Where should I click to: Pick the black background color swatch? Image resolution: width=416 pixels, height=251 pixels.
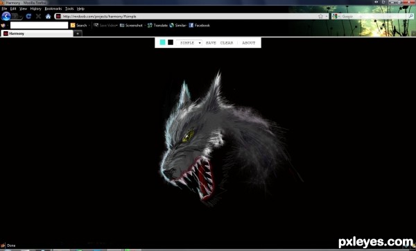point(171,42)
